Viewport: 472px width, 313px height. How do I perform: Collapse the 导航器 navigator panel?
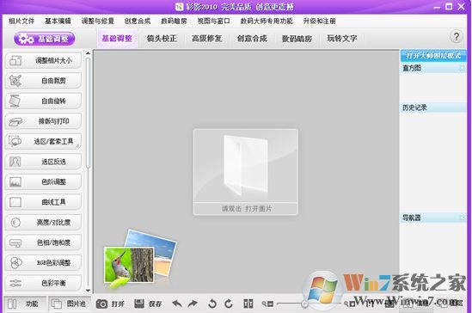[462, 218]
